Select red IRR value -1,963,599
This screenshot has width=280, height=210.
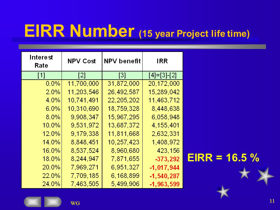[x=164, y=184]
